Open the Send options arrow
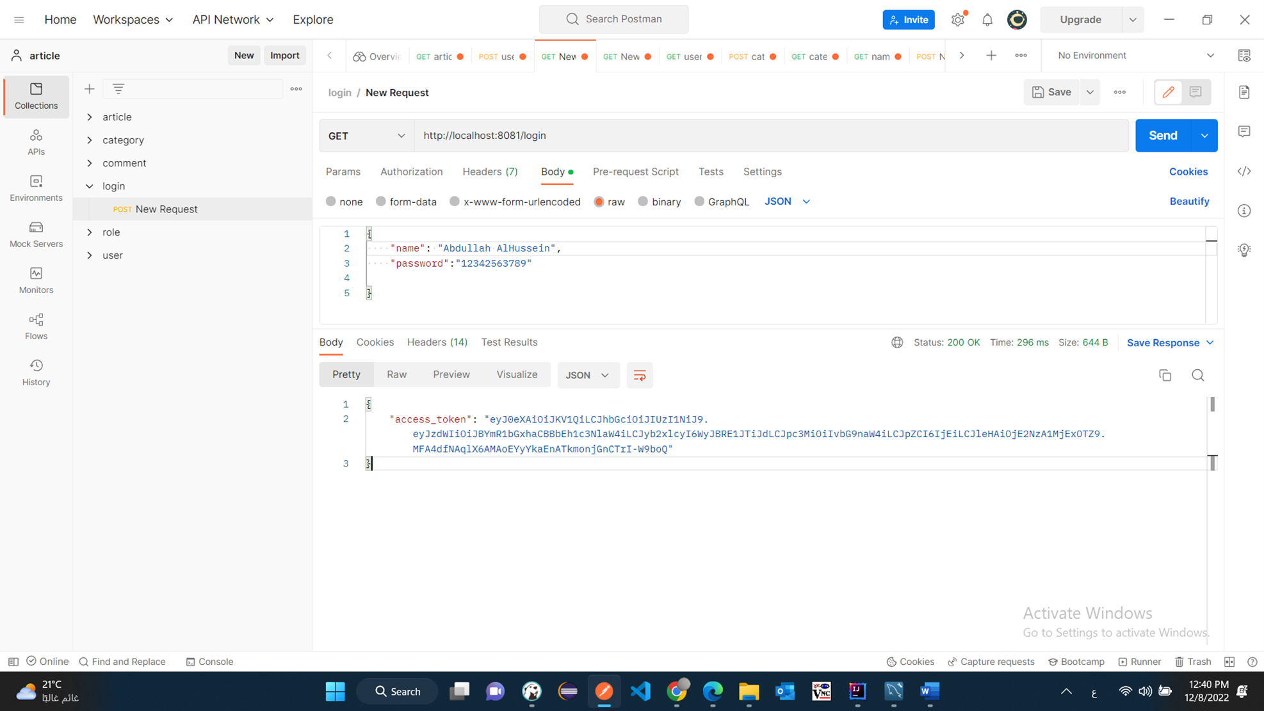The image size is (1264, 711). 1204,136
